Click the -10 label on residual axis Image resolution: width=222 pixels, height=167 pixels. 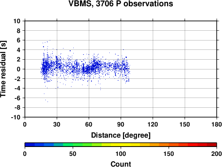[x=16, y=117]
